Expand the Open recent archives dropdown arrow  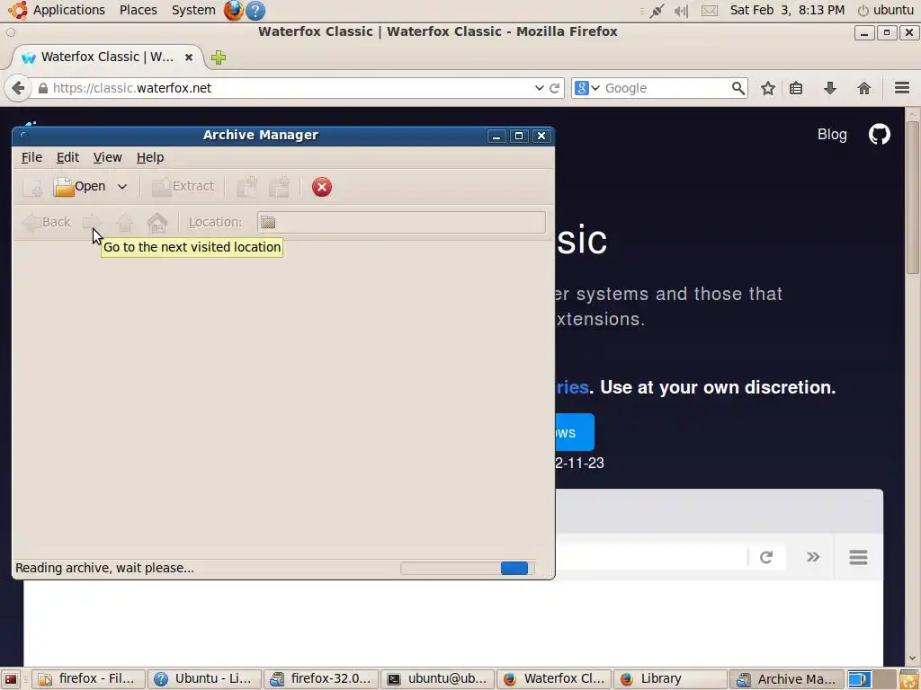[x=122, y=187]
